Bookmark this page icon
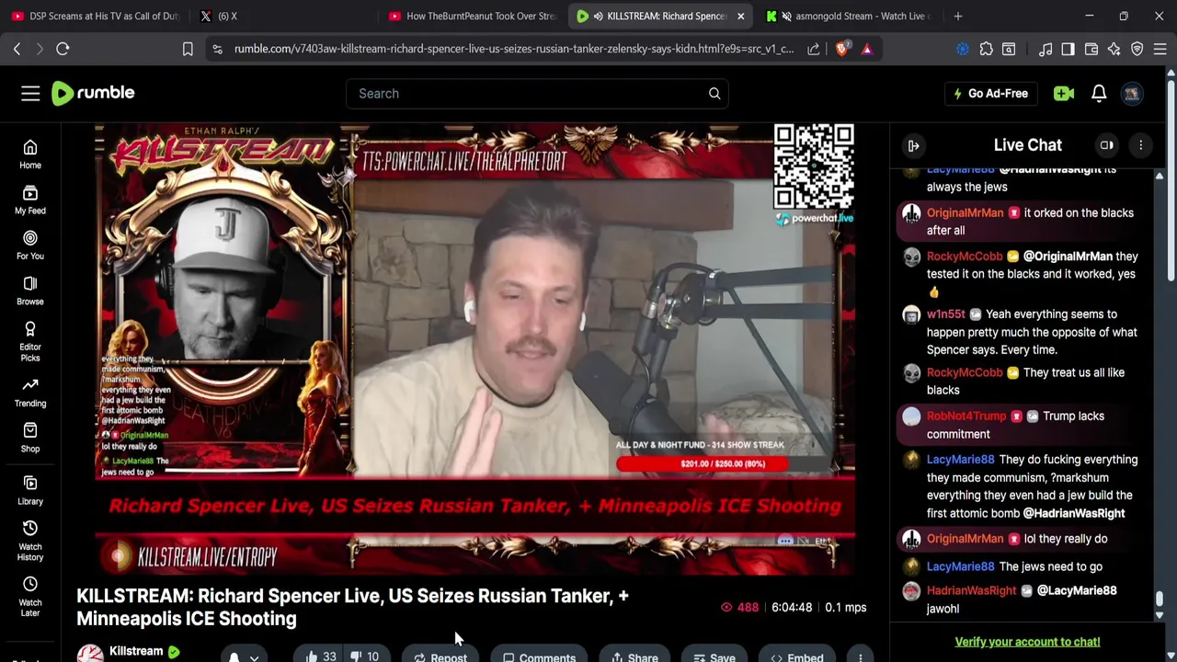This screenshot has width=1177, height=662. (188, 49)
